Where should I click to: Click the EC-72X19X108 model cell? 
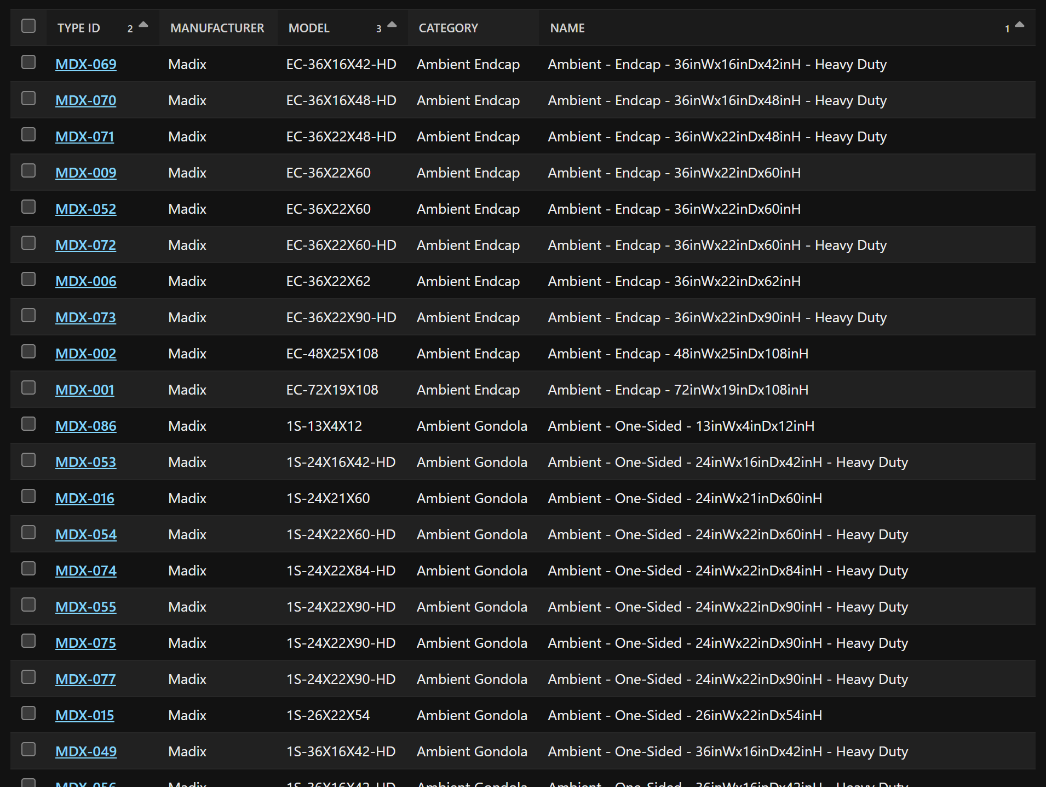[x=332, y=390]
